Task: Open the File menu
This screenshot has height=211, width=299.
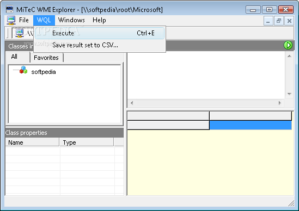Action: (24, 20)
